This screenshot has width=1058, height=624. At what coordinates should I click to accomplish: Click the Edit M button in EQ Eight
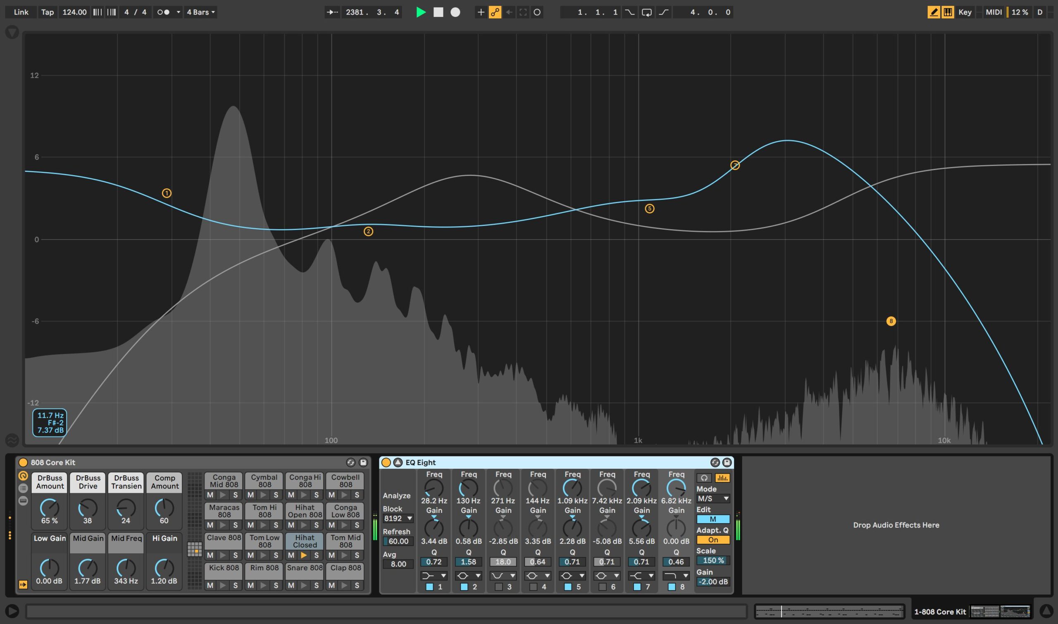click(713, 519)
